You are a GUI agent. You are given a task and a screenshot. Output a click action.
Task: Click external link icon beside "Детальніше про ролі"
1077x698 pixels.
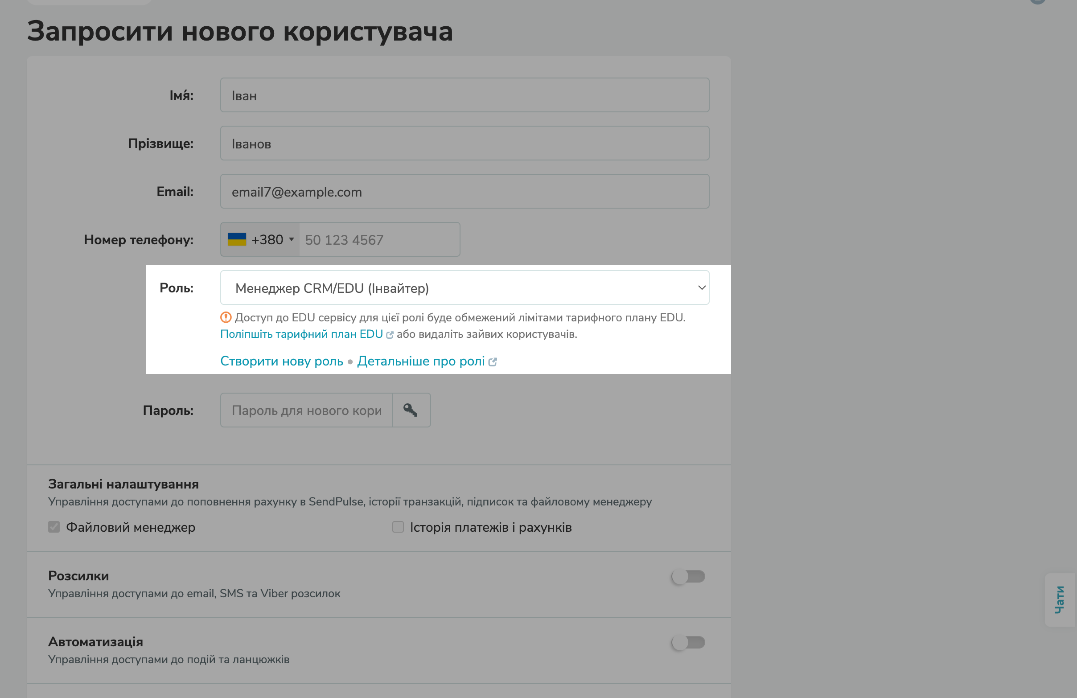pyautogui.click(x=493, y=361)
